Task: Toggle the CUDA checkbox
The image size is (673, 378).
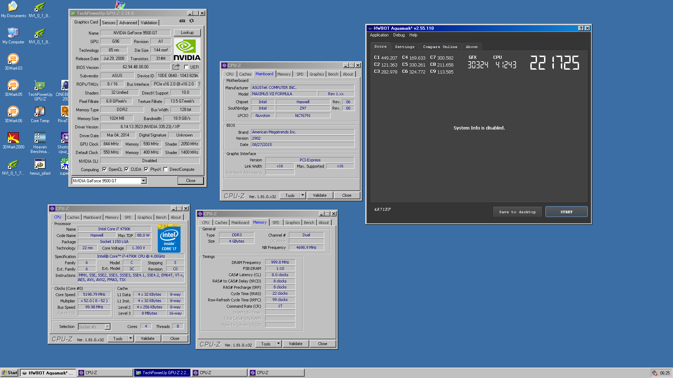Action: (127, 169)
